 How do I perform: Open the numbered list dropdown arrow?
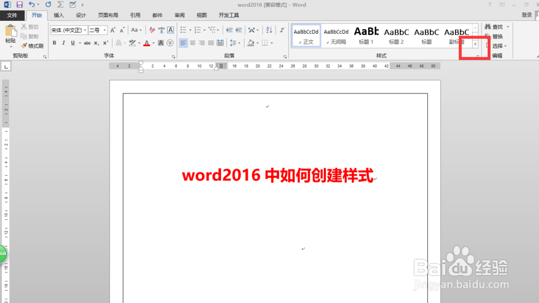tap(204, 30)
